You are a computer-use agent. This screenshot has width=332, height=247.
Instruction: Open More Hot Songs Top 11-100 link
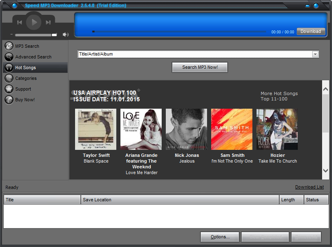(x=279, y=96)
